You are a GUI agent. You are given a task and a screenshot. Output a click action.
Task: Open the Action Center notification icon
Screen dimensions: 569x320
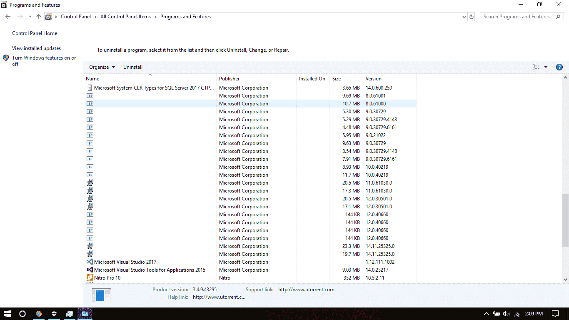(x=555, y=314)
